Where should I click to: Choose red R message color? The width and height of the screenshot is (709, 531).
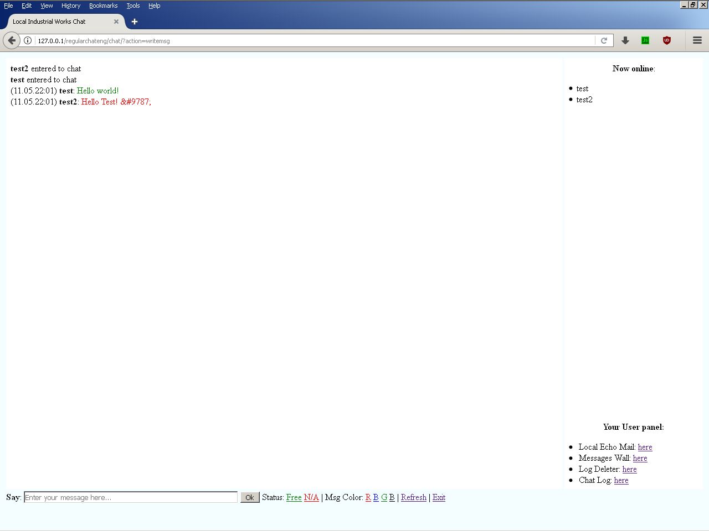(x=368, y=497)
